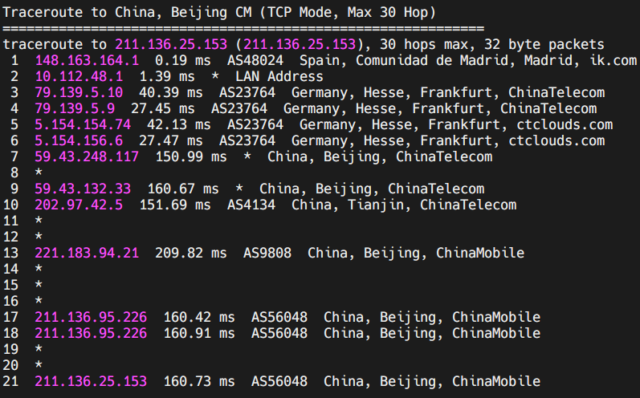Click hop 3 IP 79.139.5.10
The width and height of the screenshot is (640, 398).
tap(79, 92)
